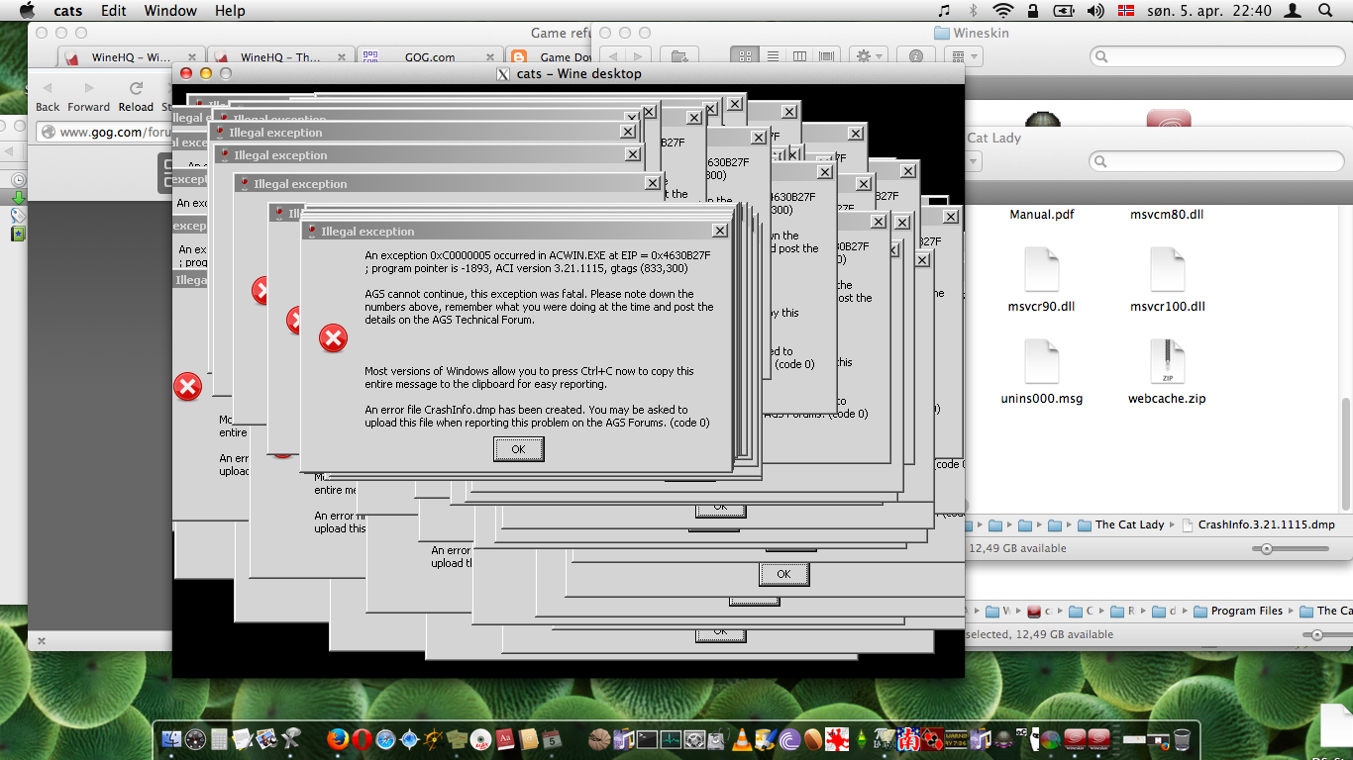Select cover flow view in Wineskin toolbar
The image size is (1353, 760).
coord(827,56)
